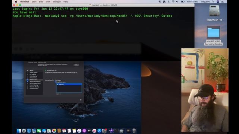
Task: Open the Window menu
Action: 57,1
